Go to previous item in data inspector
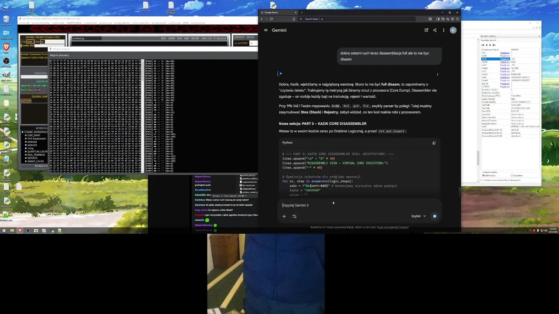Image resolution: width=559 pixels, height=314 pixels. (x=487, y=45)
